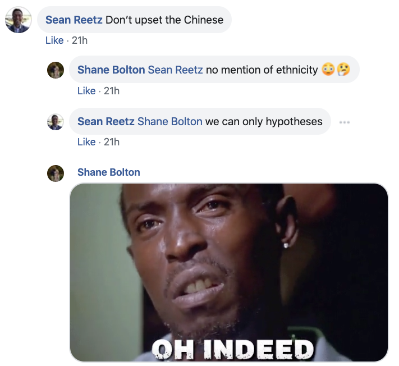Open the three-dots options on hypotheses reply

345,122
